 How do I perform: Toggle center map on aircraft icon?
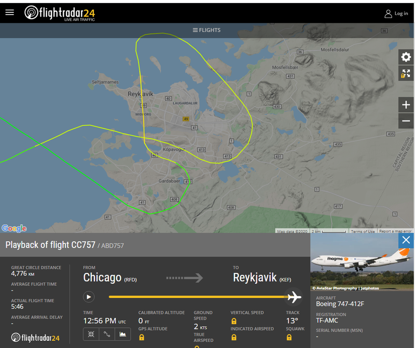(91, 334)
